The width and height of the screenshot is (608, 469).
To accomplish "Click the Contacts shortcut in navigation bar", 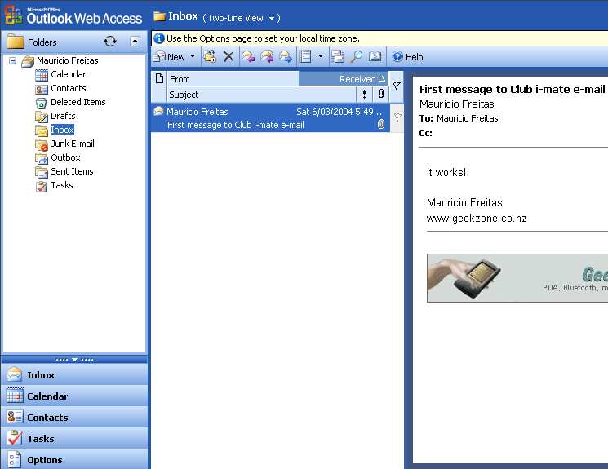I will tap(74, 417).
